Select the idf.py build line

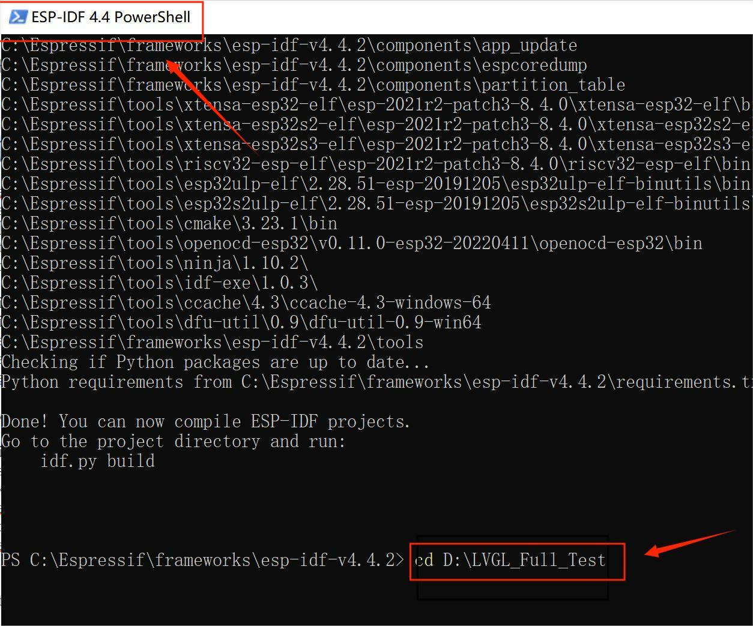tap(97, 461)
